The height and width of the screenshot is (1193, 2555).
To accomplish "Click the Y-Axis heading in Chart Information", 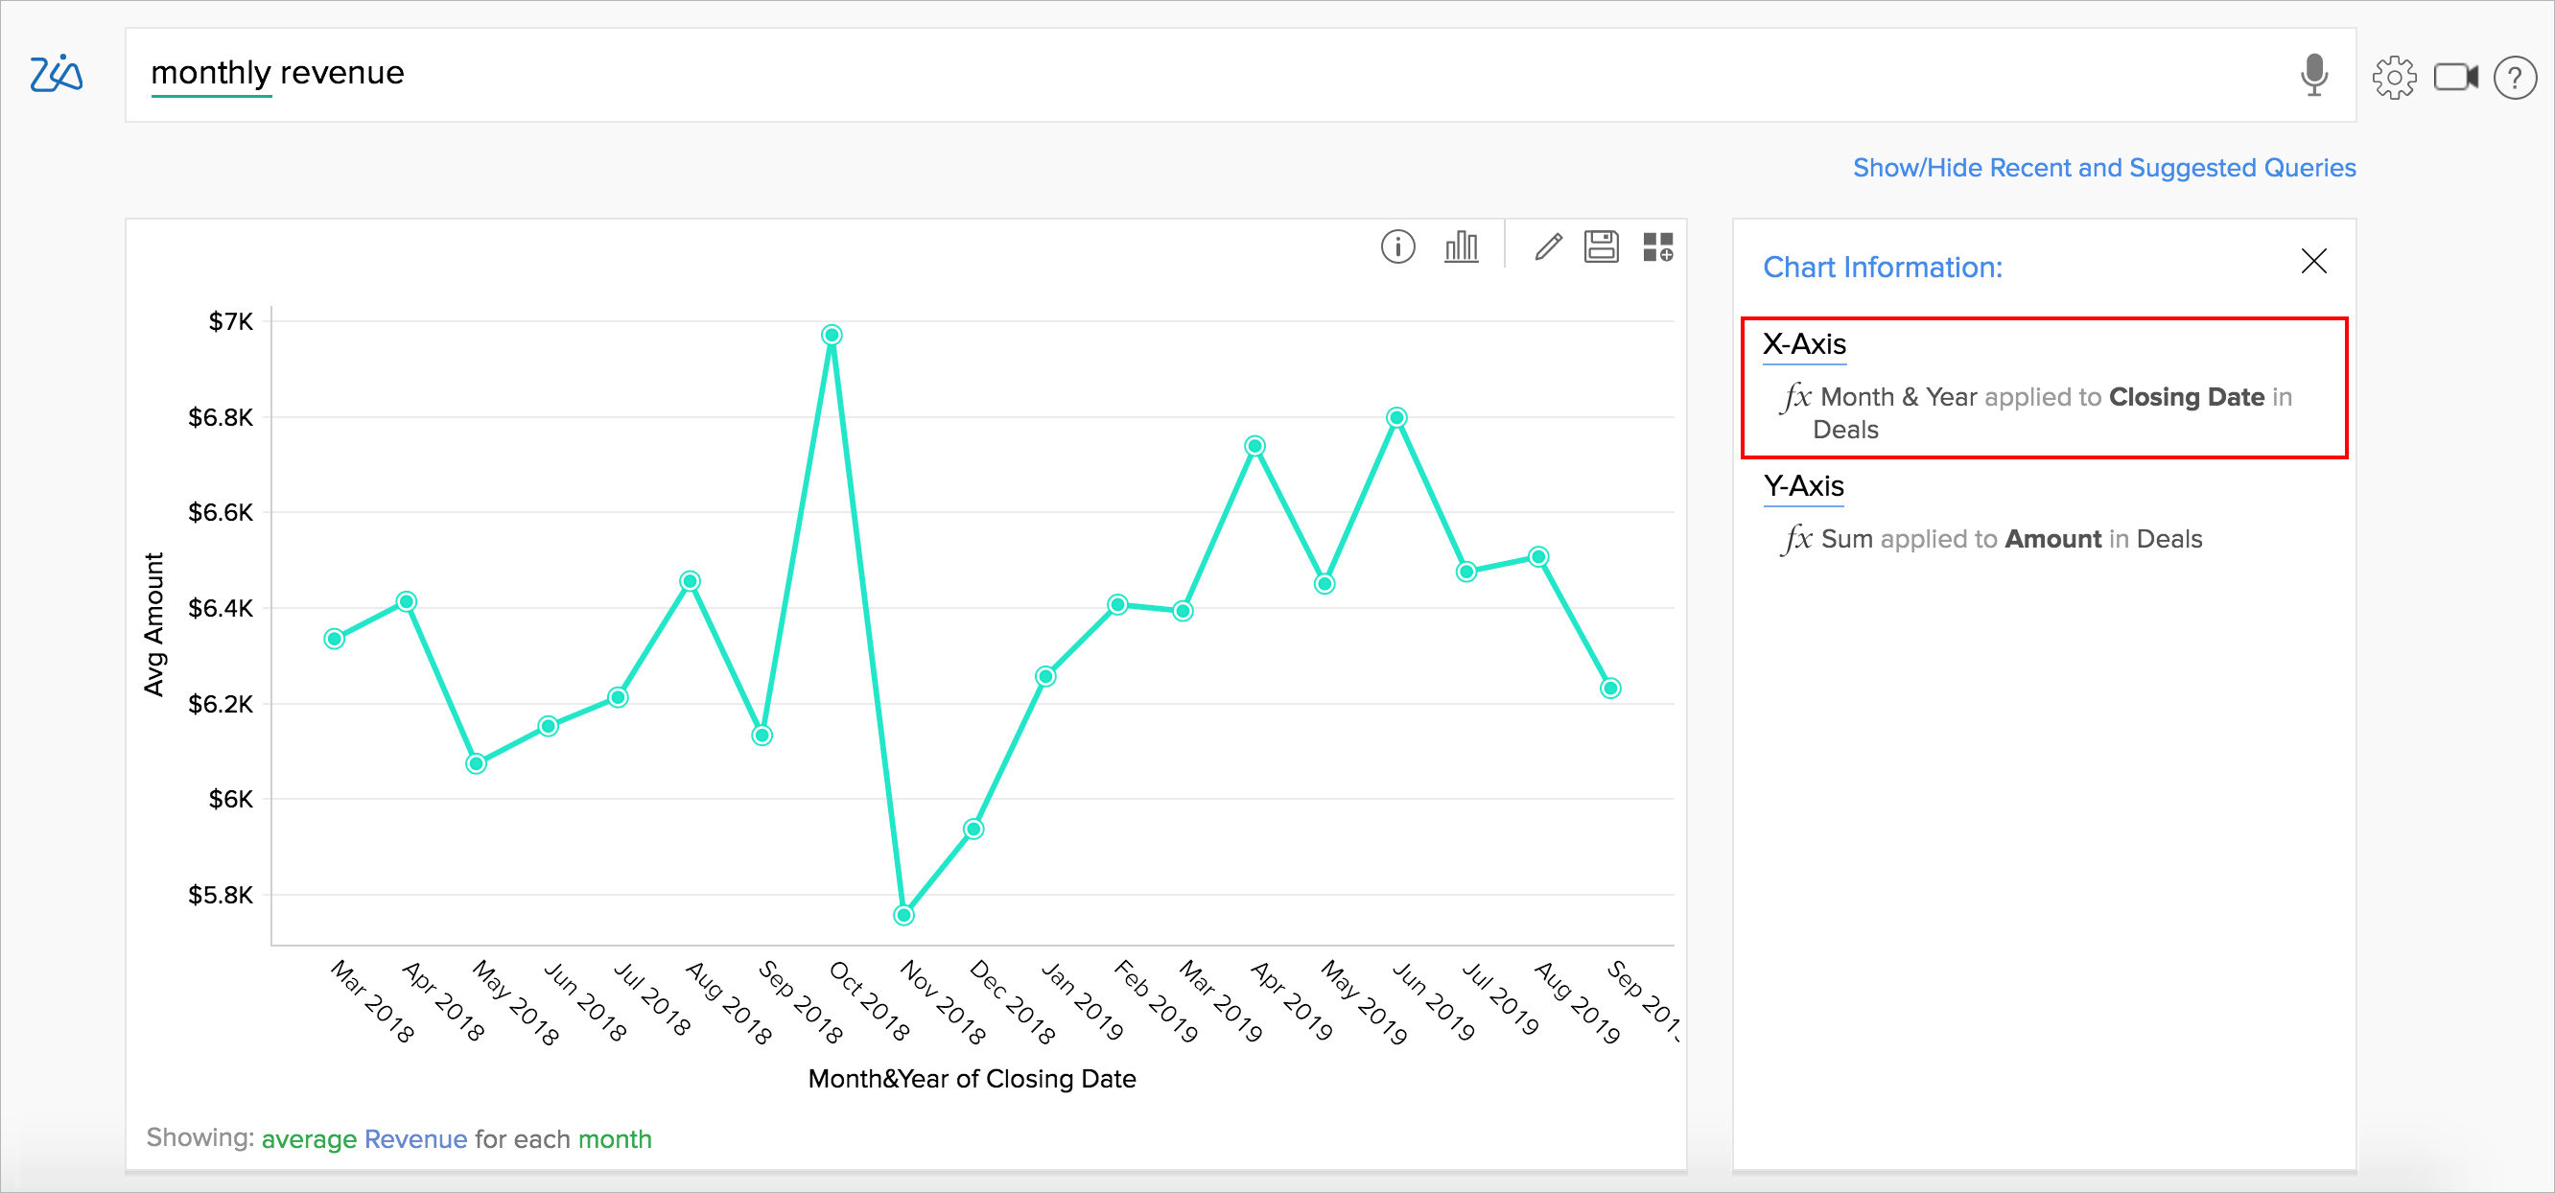I will click(1803, 486).
